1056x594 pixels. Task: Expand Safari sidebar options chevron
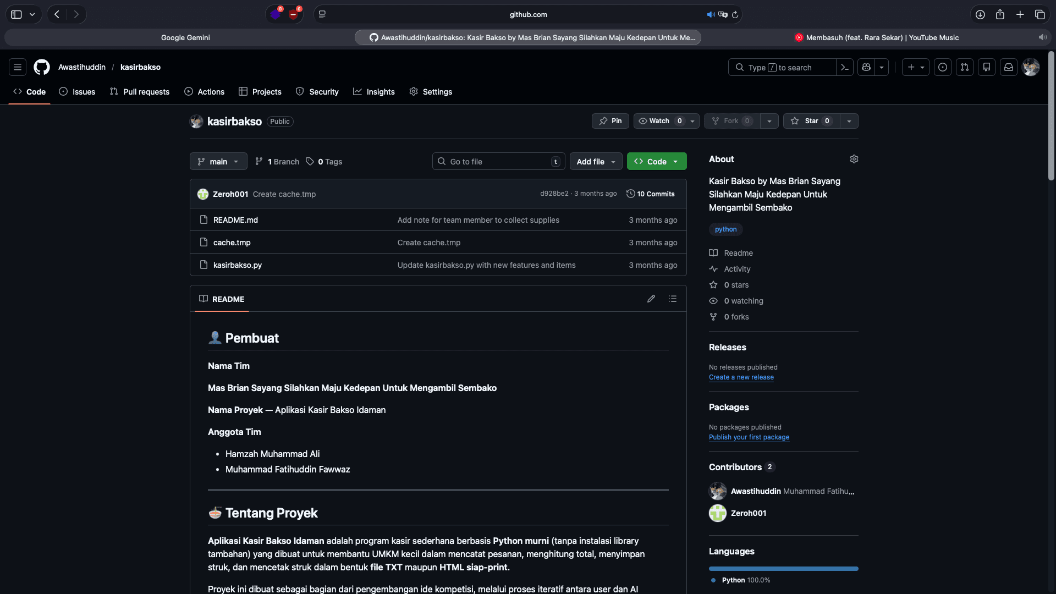32,14
